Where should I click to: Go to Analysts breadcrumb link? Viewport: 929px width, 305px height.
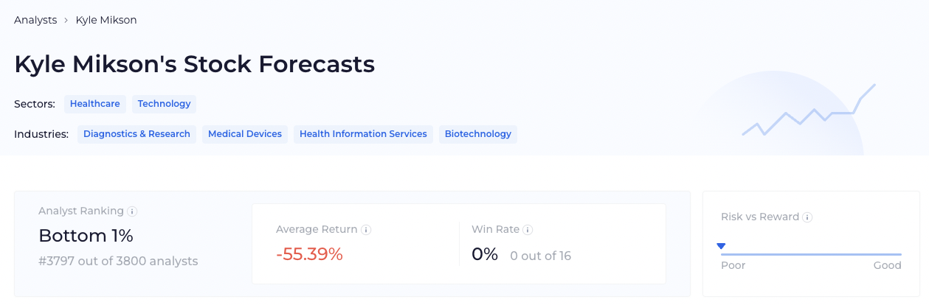pyautogui.click(x=35, y=20)
